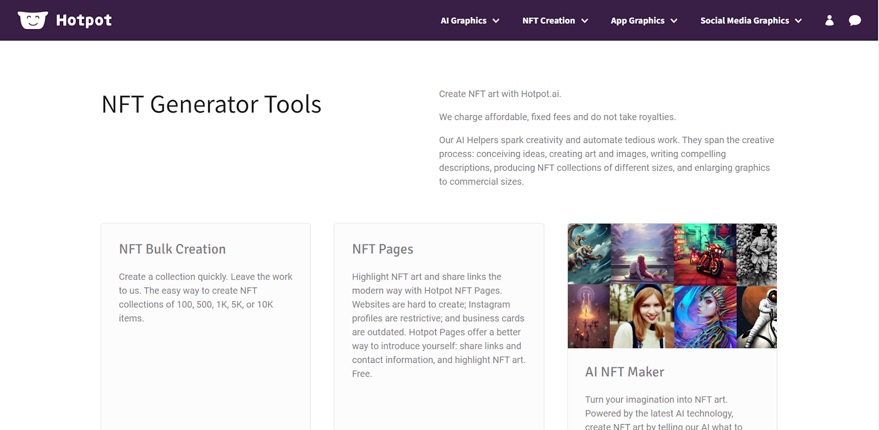This screenshot has width=879, height=430.
Task: Click the colorful feathered woman thumbnail
Action: click(x=705, y=316)
